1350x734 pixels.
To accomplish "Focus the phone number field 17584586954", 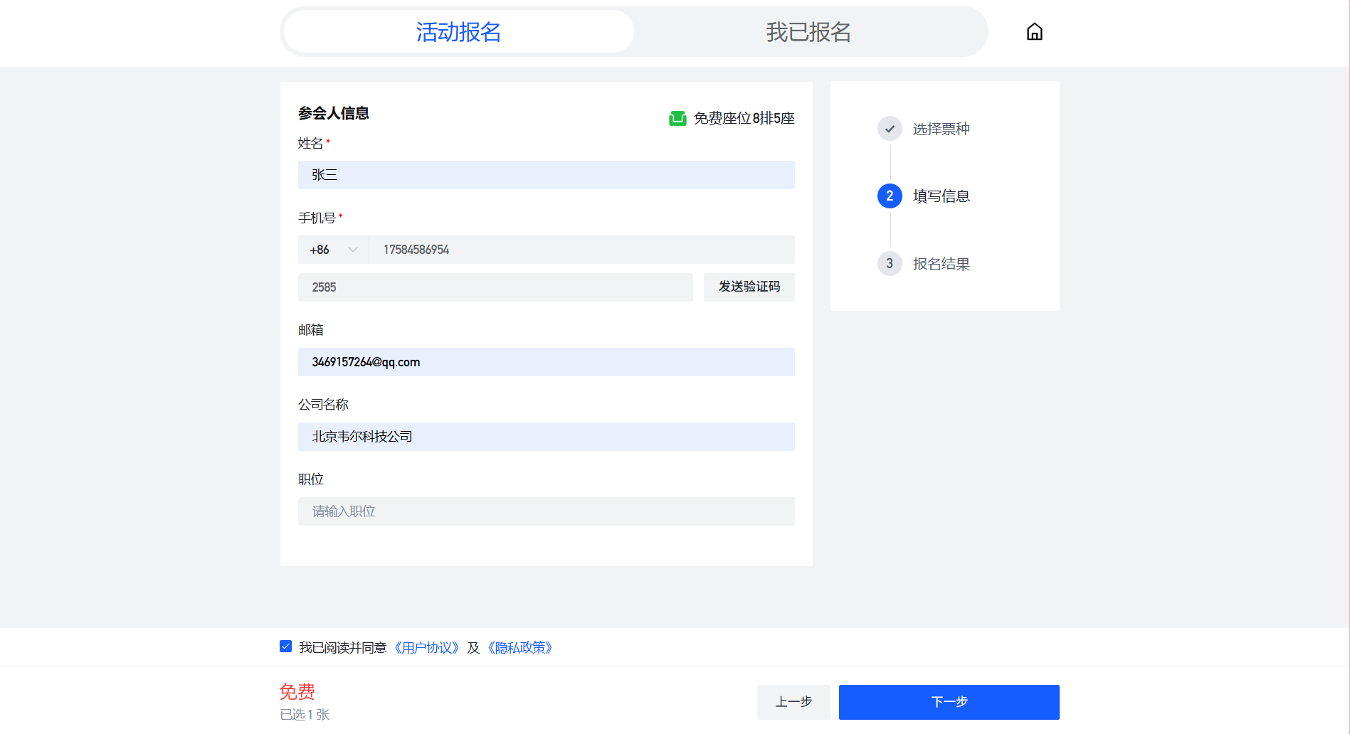I will coord(582,250).
